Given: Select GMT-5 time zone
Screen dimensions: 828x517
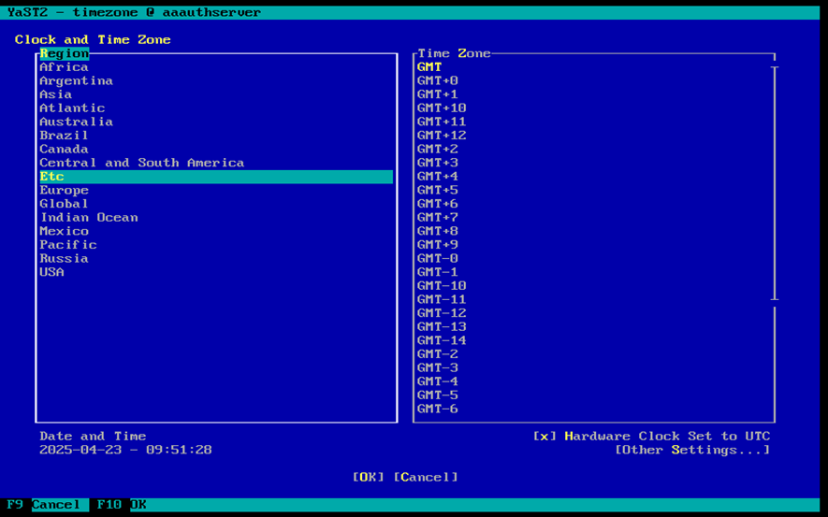Looking at the screenshot, I should 438,395.
